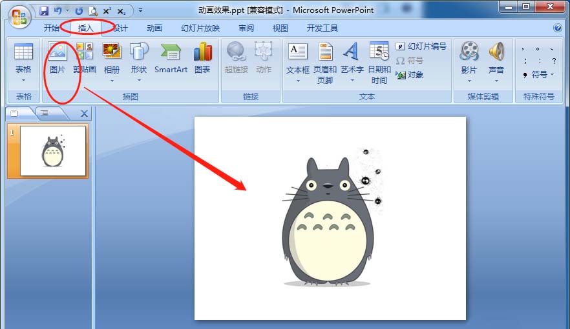Screen dimensions: 570x329
Task: Insert a SmartArt graphic
Action: pos(171,58)
